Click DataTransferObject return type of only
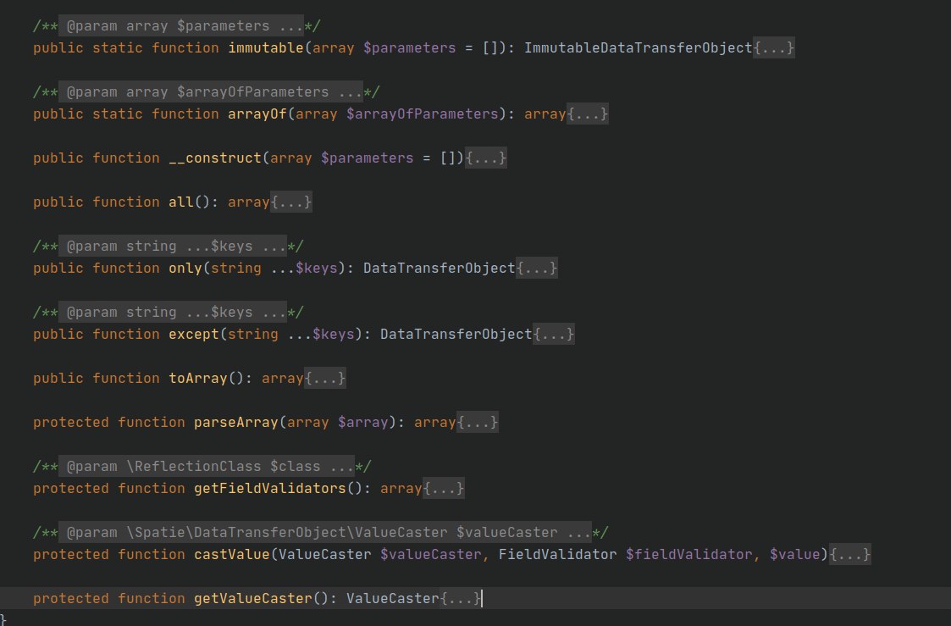 click(440, 269)
